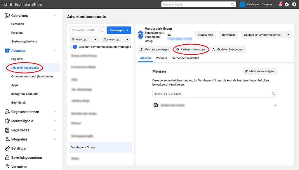The image size is (299, 170).
Task: Switch to the Verbonden middelen tab
Action: click(x=185, y=58)
